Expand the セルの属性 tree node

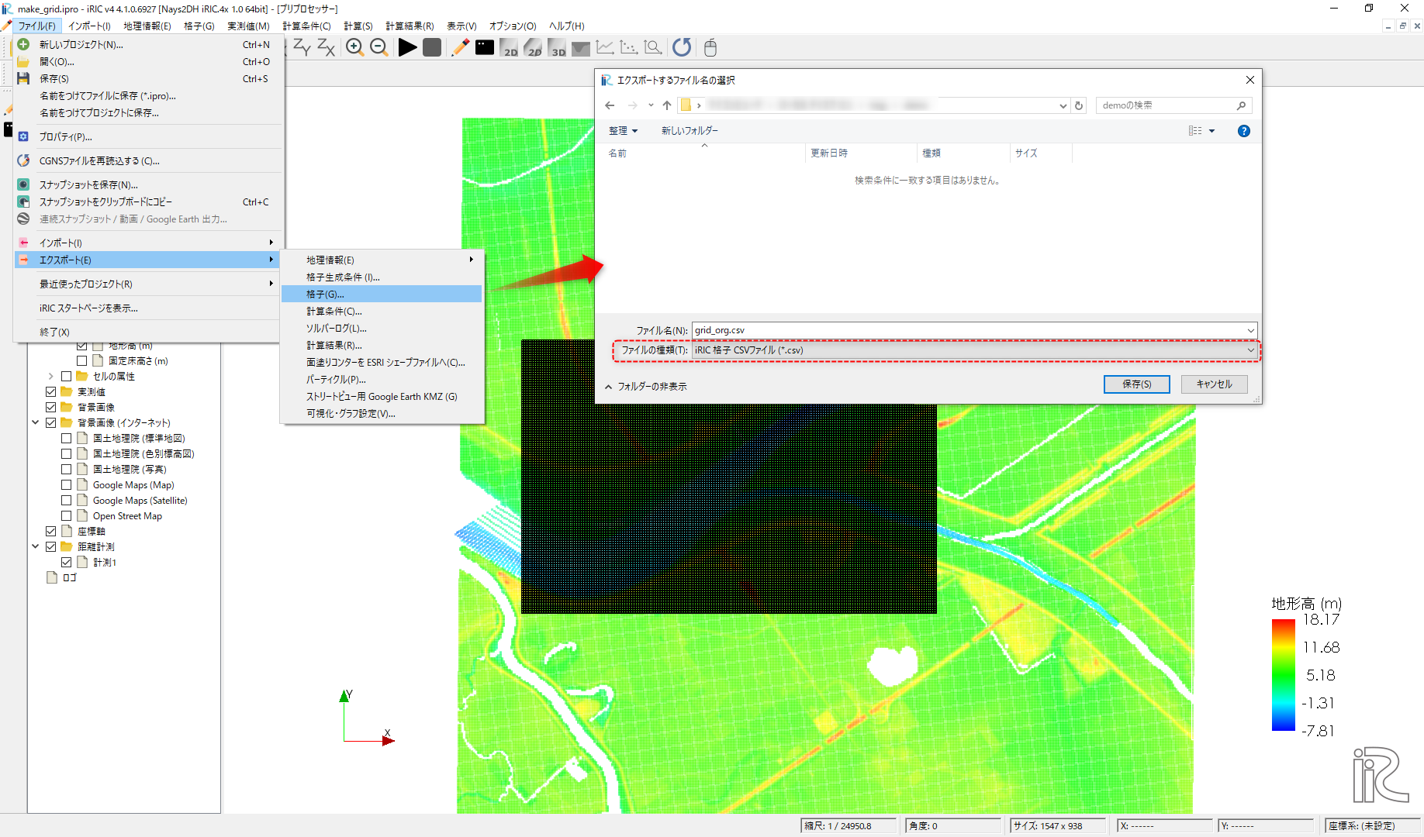click(x=51, y=377)
